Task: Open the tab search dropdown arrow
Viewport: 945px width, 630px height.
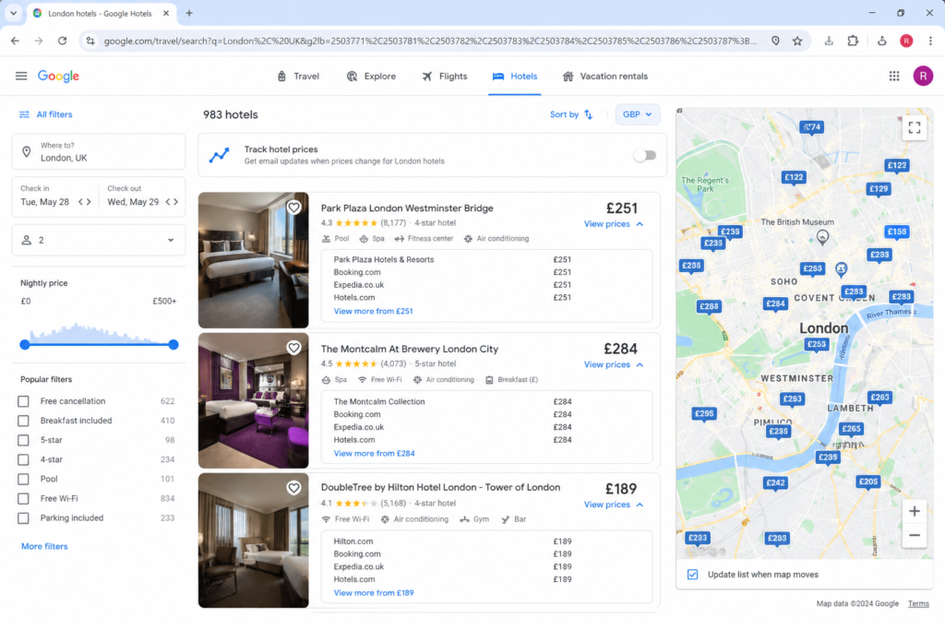Action: [13, 13]
